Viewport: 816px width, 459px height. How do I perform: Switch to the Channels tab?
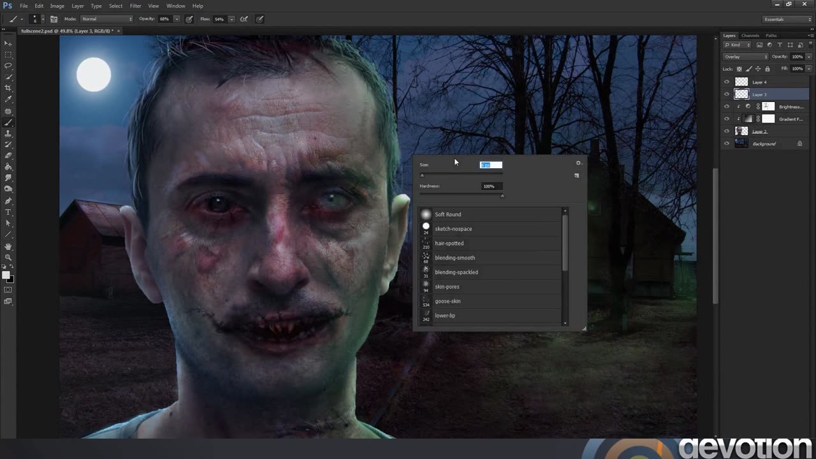click(750, 36)
